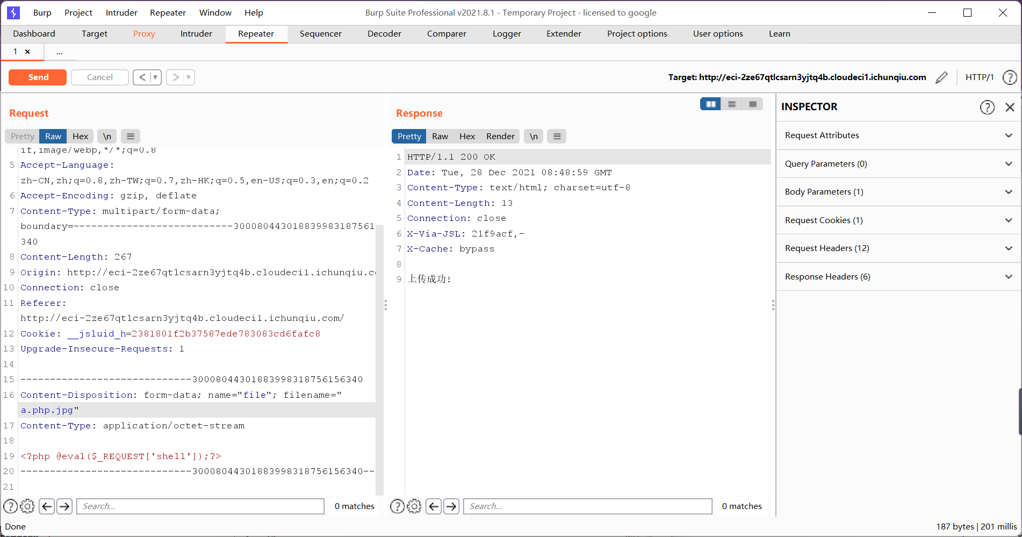The width and height of the screenshot is (1022, 537).
Task: Toggle non-printable \n in Request pane
Action: tap(107, 137)
